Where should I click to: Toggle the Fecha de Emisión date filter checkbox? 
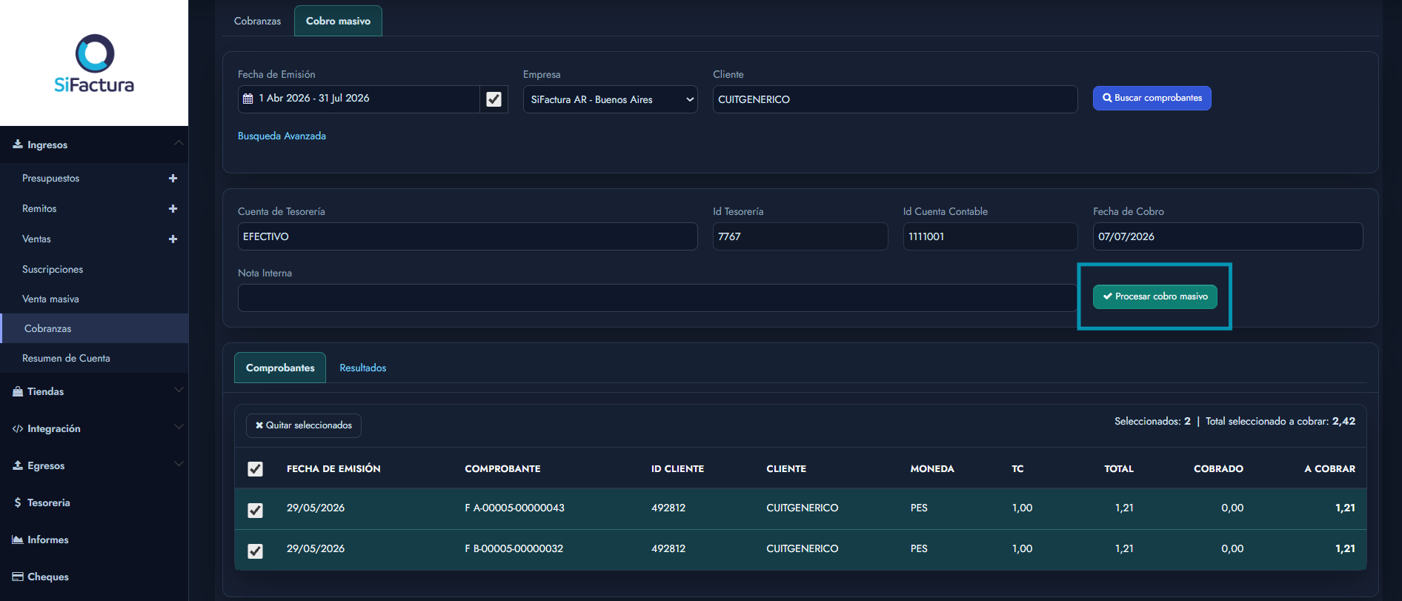coord(494,99)
